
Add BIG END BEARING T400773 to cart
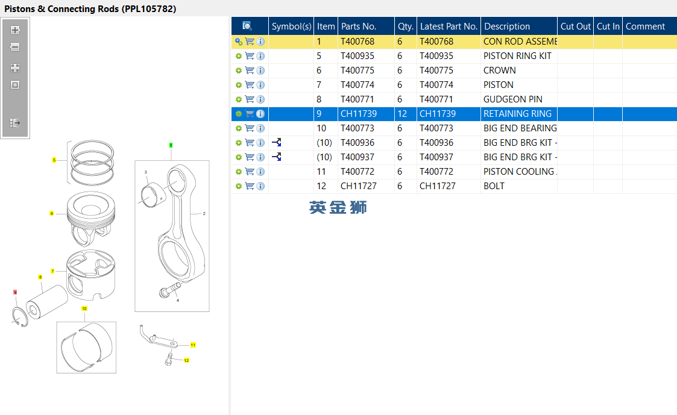point(250,128)
